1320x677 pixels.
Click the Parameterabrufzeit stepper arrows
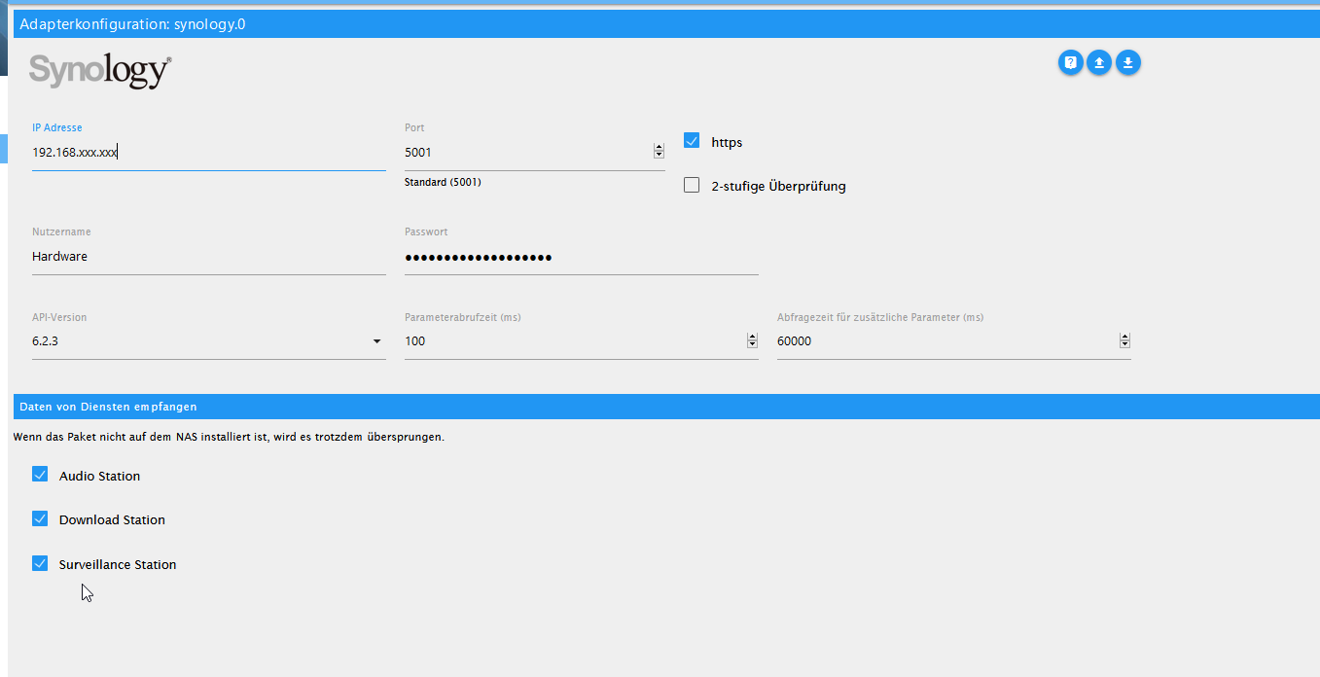(752, 340)
